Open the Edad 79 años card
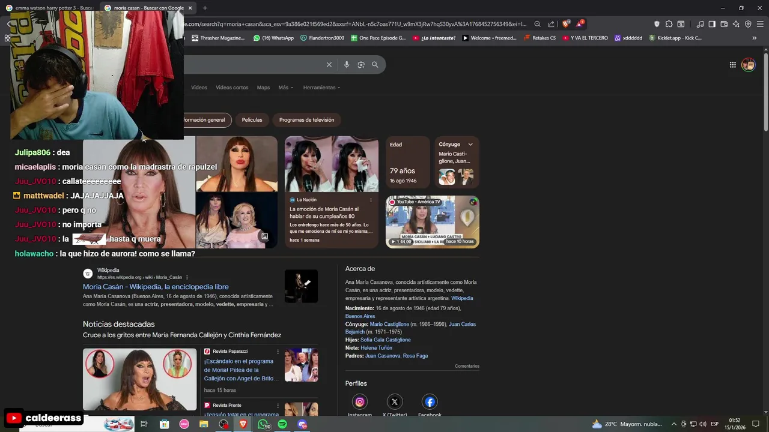This screenshot has height=432, width=769. pos(408,162)
